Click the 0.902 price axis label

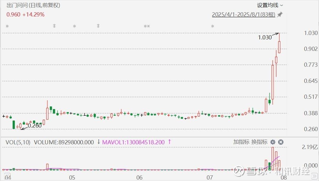(x=311, y=49)
